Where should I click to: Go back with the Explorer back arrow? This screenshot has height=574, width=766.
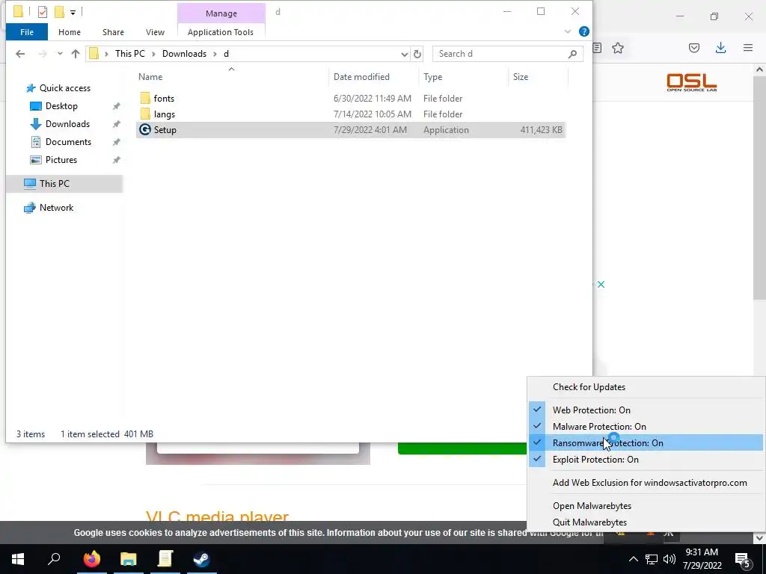(x=20, y=54)
